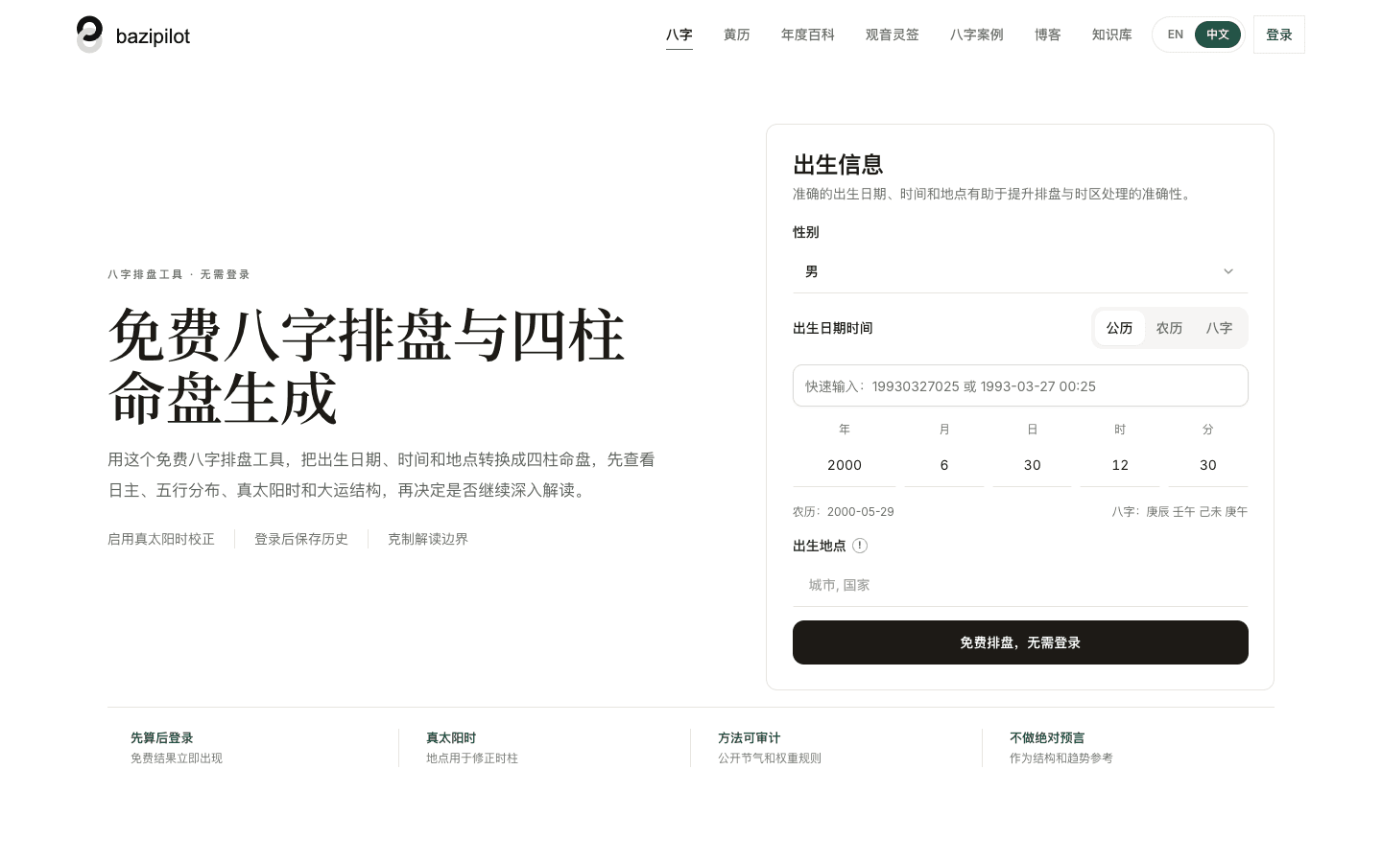Click the 八字: 庚辰 壬午 己未 庚午 text
This screenshot has height=863, width=1382.
[x=1179, y=512]
